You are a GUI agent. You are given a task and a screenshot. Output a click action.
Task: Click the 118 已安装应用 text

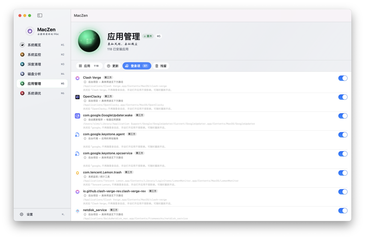(118, 49)
